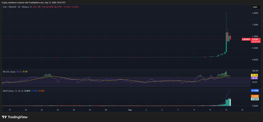The width and height of the screenshot is (263, 122).
Task: Click the 68.30 value in RSI legend
Action: 18,72
